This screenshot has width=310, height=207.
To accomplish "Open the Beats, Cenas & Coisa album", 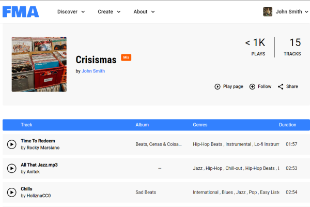I will coord(159,144).
